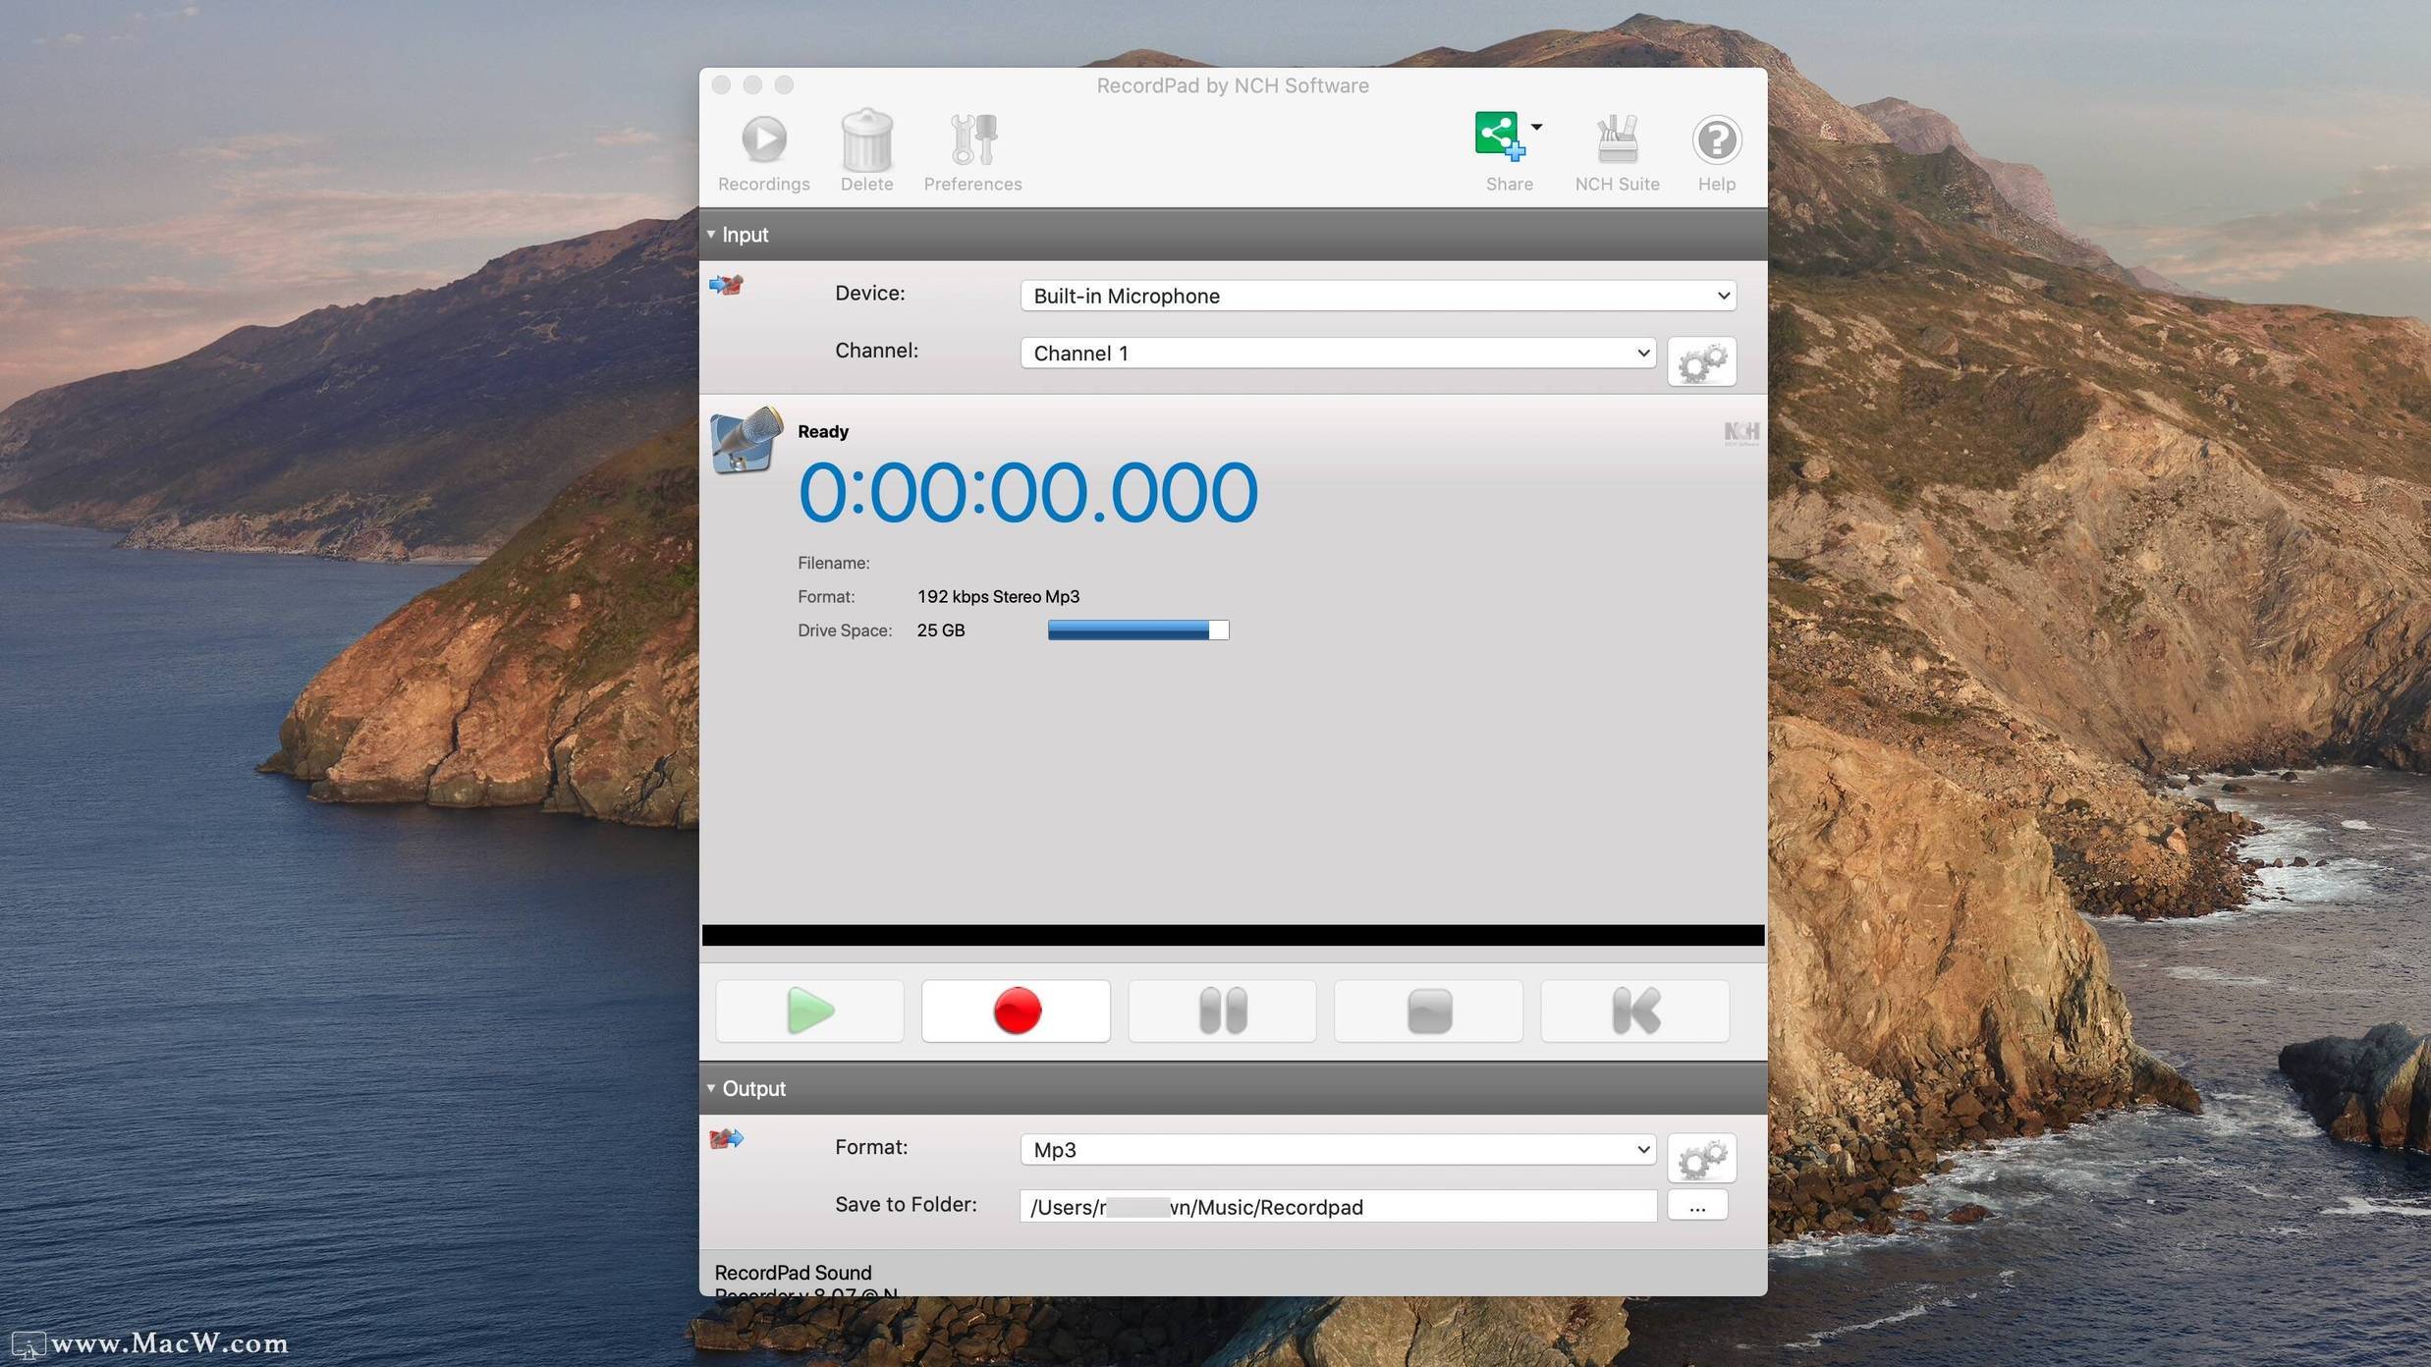Browse for folder with ... button
Viewport: 2431px width, 1367px height.
[1697, 1205]
